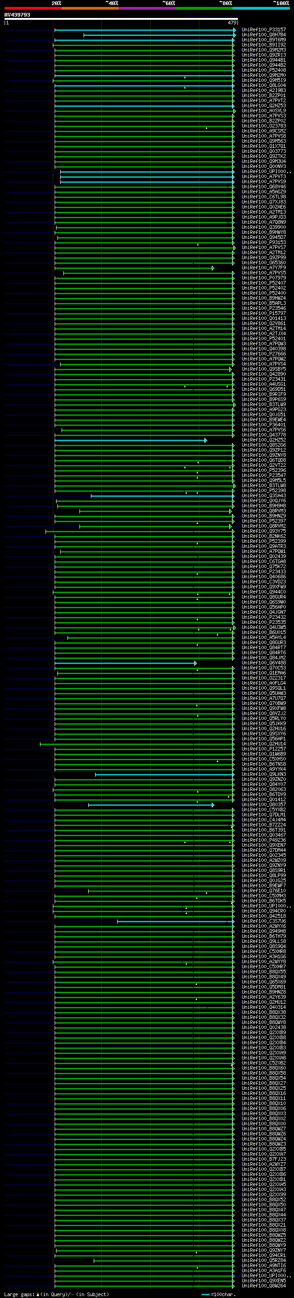Open hit UniRef100_P52408
Screen dimensions: 294x1298
click(263, 70)
